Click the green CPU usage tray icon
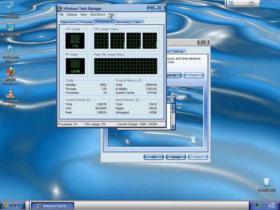Viewport: 280px width, 210px height. click(x=257, y=205)
